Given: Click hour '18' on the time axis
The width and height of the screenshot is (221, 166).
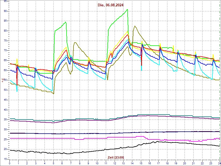Looking at the screenshot, I should click(167, 163).
